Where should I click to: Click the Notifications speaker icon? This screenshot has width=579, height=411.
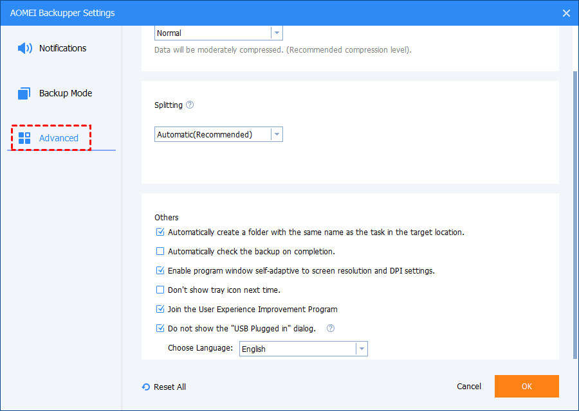tap(25, 48)
